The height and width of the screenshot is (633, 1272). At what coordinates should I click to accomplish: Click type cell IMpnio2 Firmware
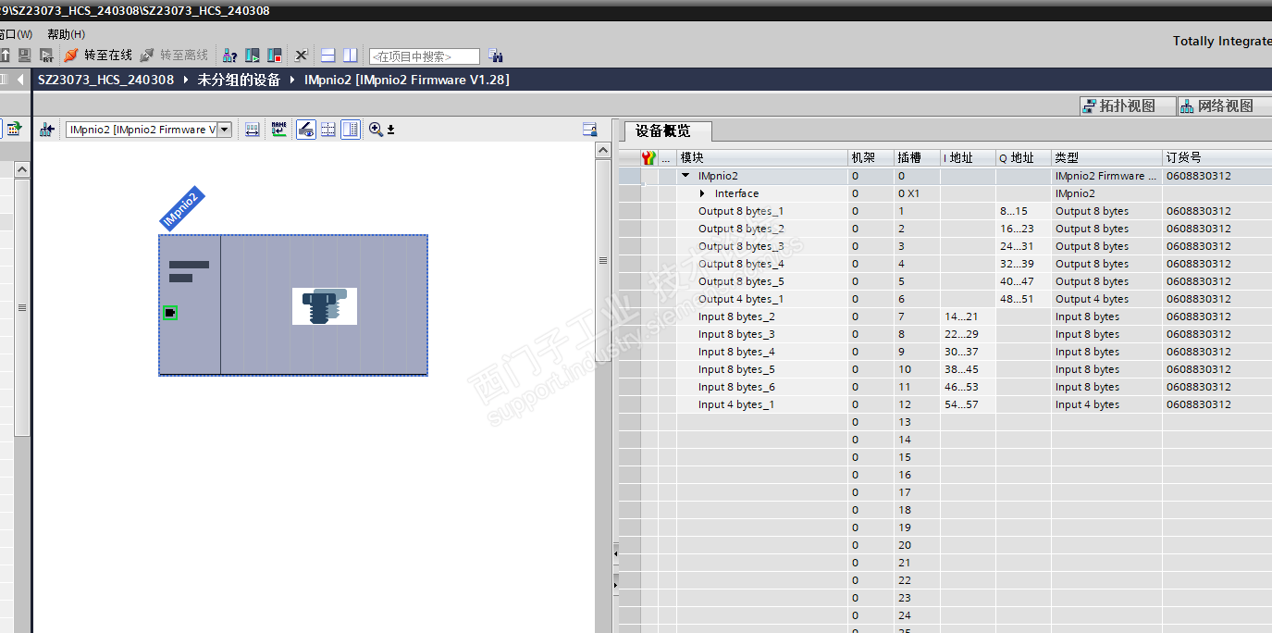point(1106,175)
